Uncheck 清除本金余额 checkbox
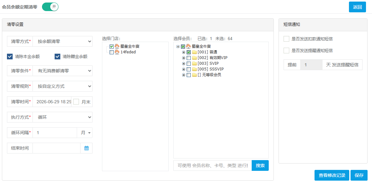The image size is (372, 186). point(10,57)
